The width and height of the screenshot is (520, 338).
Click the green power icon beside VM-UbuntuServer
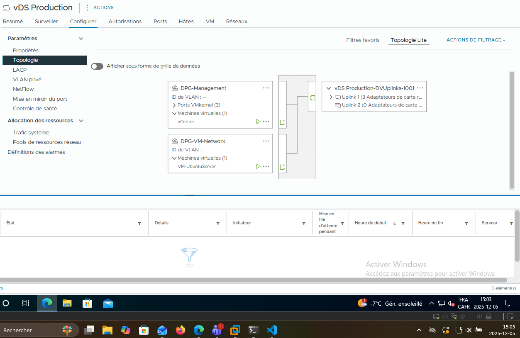click(258, 167)
